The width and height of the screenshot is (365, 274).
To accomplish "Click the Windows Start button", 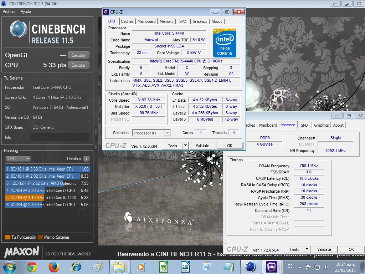I will 9,267.
